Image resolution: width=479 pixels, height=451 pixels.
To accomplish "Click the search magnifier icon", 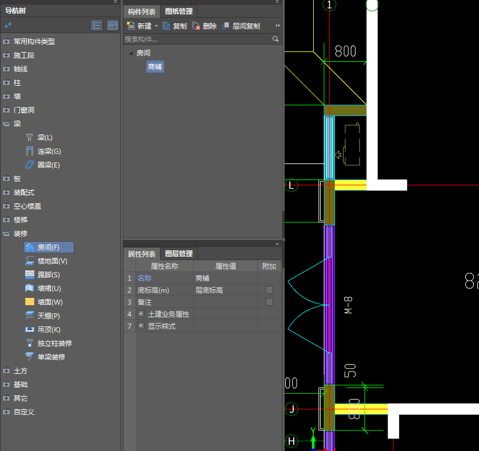I will 276,39.
